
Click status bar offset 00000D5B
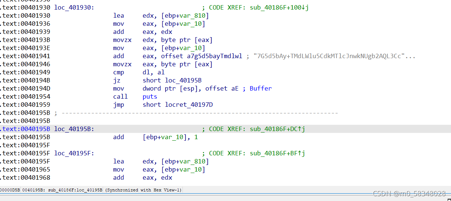click(10, 190)
